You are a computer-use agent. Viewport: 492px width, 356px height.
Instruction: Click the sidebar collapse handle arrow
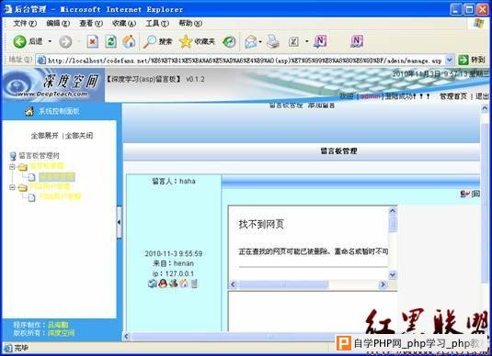[120, 222]
